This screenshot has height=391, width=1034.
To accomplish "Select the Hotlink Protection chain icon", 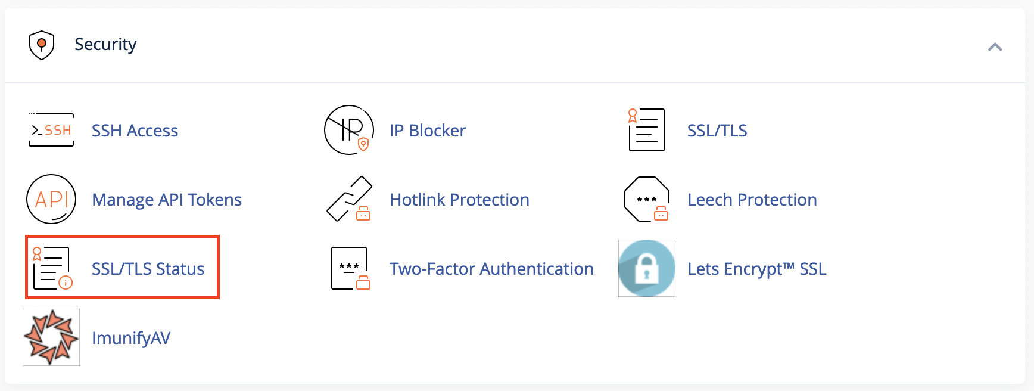I will coord(349,199).
